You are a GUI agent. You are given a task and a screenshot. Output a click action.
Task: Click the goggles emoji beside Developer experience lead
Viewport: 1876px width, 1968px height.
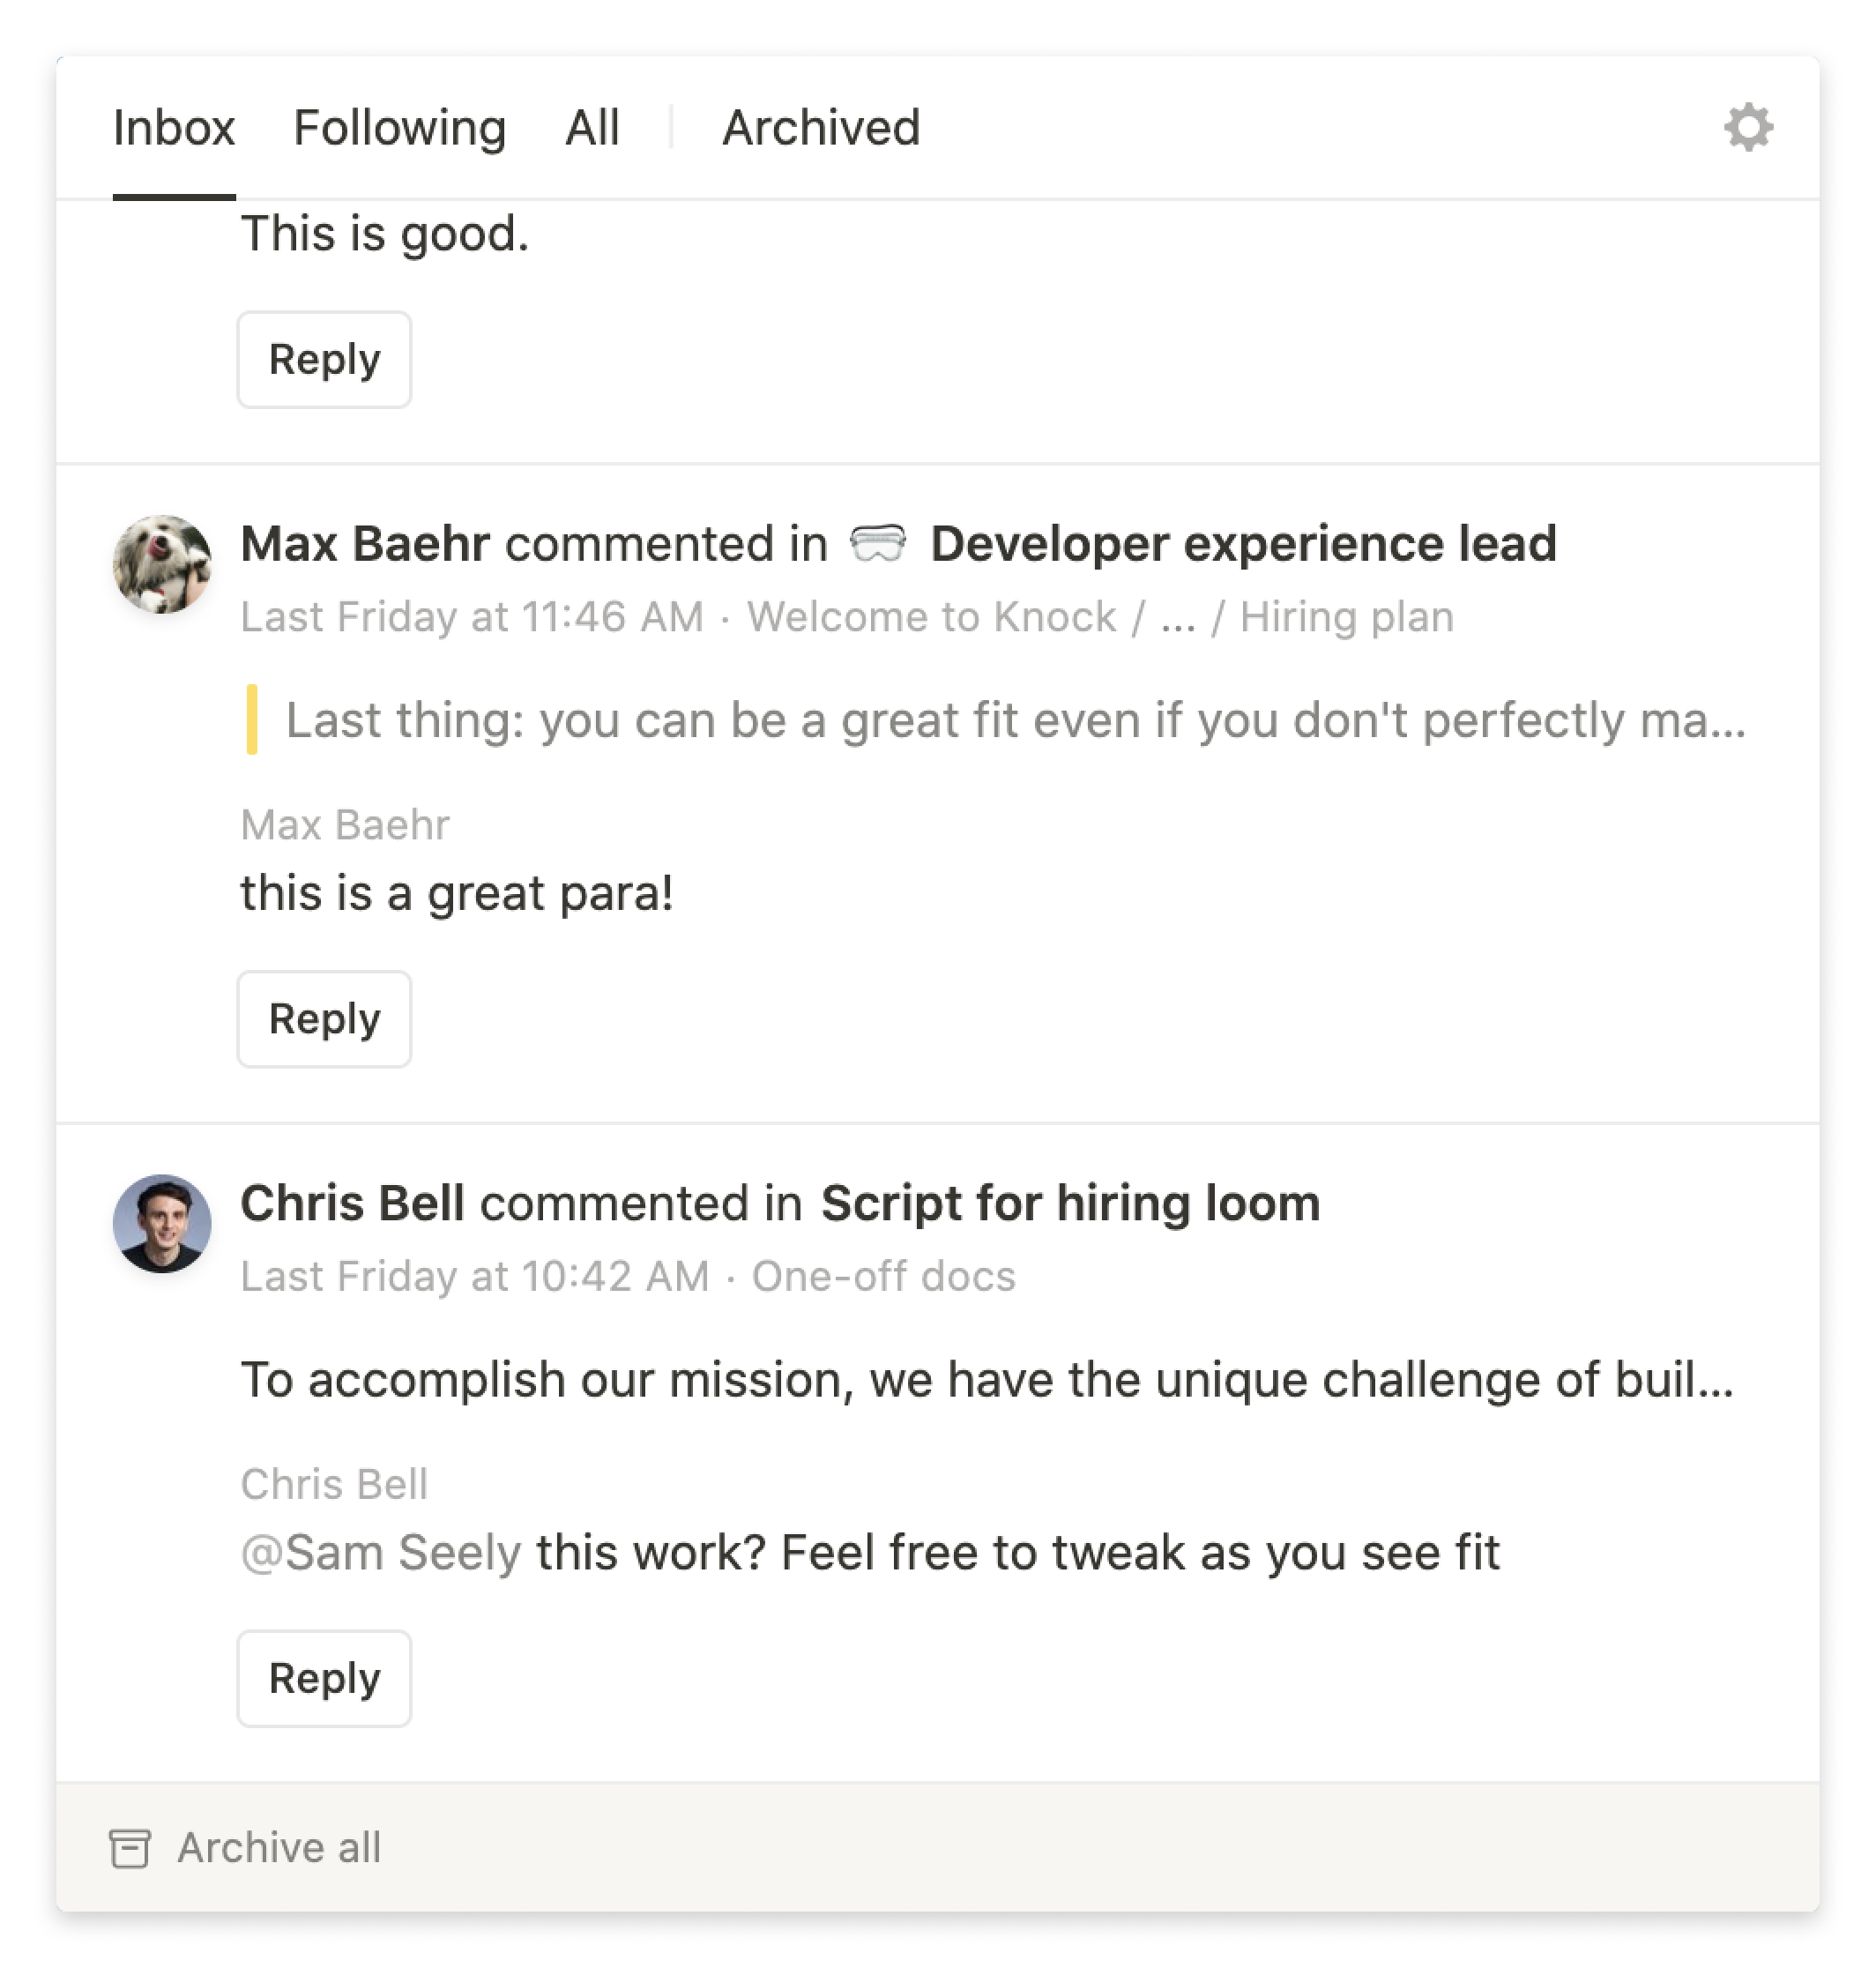click(880, 544)
